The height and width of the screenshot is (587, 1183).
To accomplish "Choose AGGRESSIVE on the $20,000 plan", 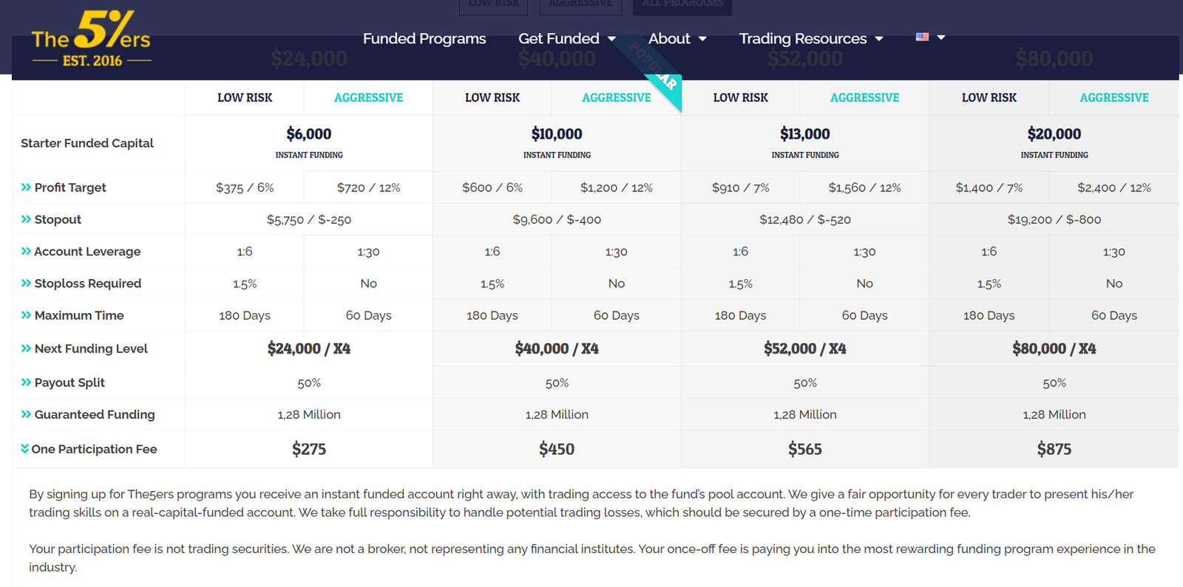I will [1113, 97].
